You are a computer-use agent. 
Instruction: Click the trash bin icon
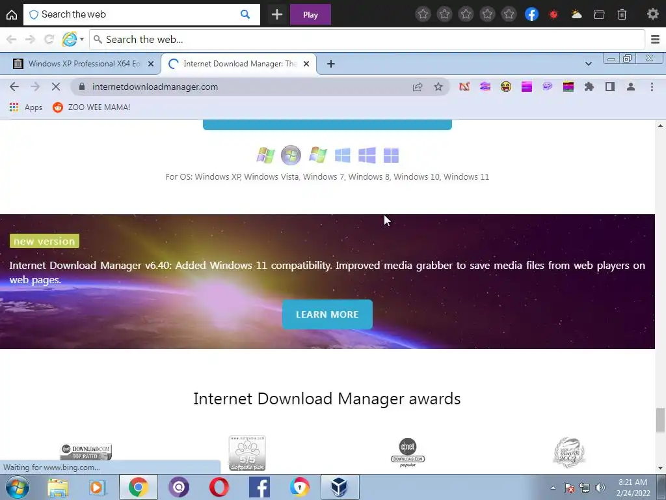tap(622, 15)
